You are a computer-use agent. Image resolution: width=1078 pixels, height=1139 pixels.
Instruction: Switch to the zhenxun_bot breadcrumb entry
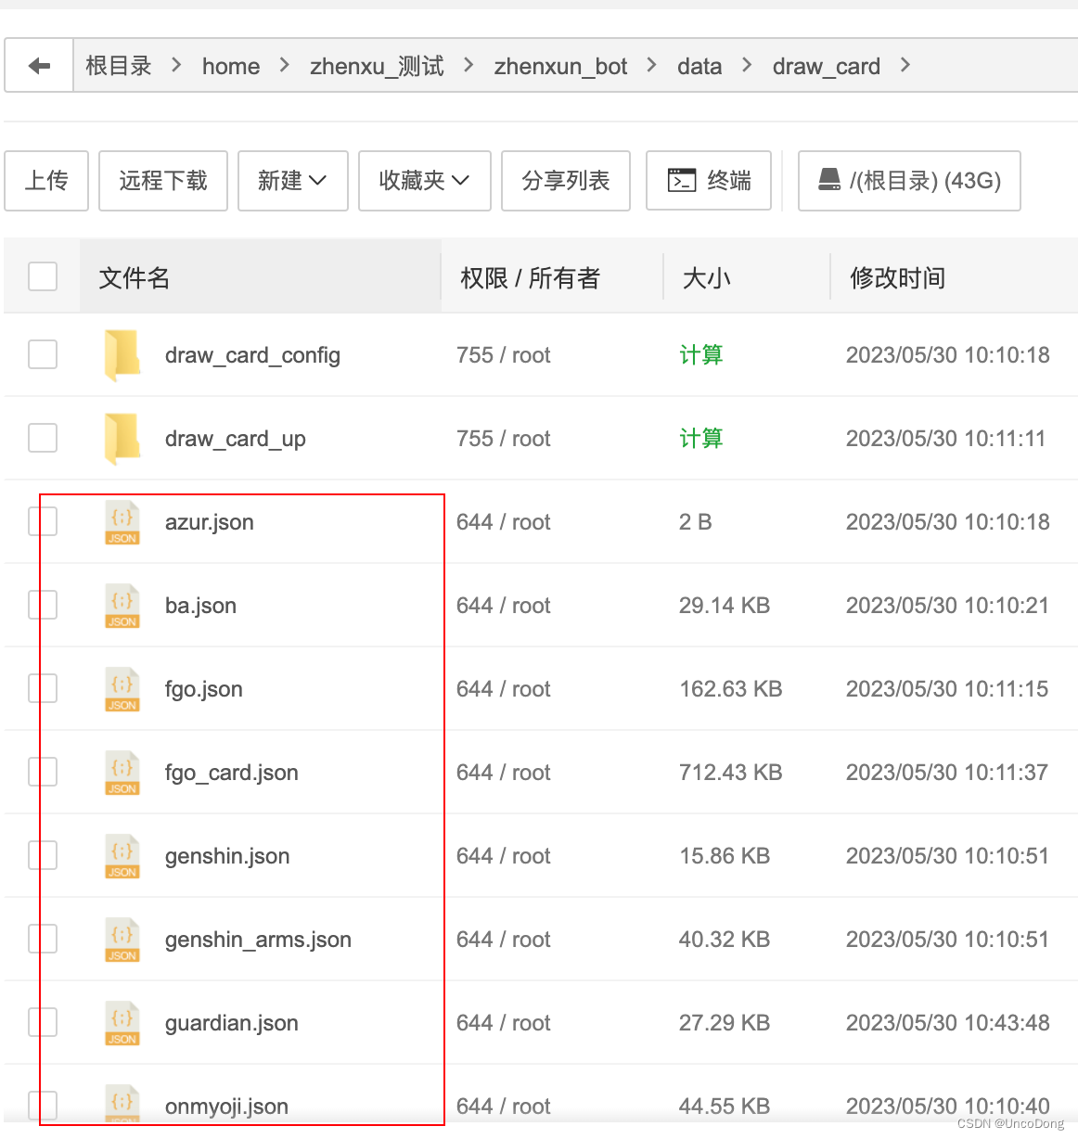pyautogui.click(x=560, y=65)
